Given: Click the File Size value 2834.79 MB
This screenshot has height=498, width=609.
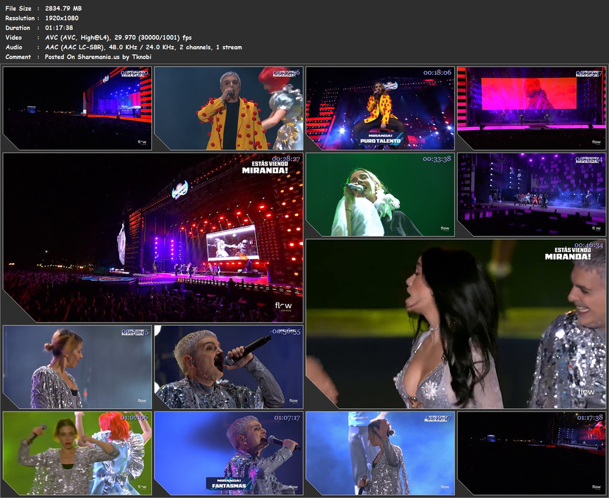Looking at the screenshot, I should pyautogui.click(x=64, y=8).
